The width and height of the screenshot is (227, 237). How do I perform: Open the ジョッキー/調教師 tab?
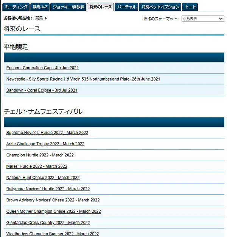click(68, 7)
